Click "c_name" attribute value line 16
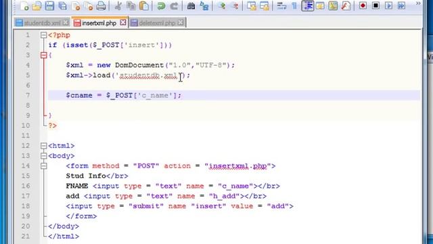The width and height of the screenshot is (433, 244). coord(235,186)
